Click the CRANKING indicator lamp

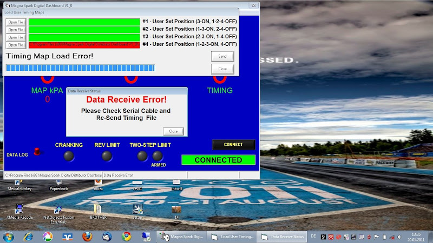[x=69, y=156]
